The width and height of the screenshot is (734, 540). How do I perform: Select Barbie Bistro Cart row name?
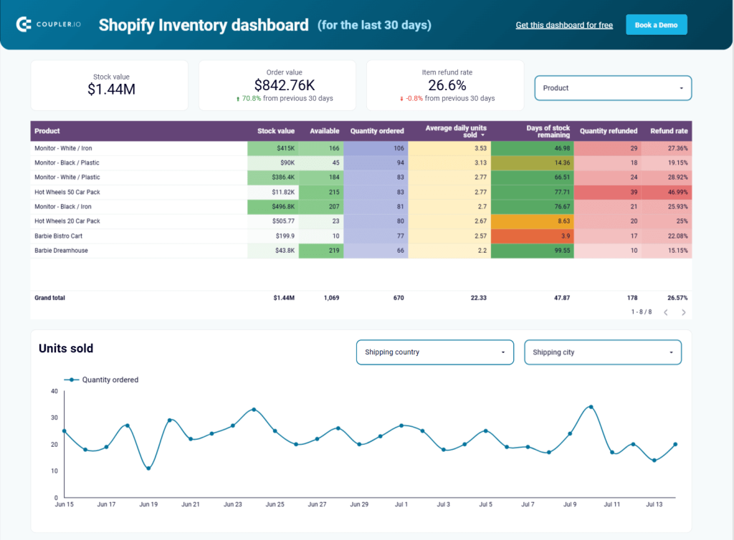pyautogui.click(x=58, y=236)
